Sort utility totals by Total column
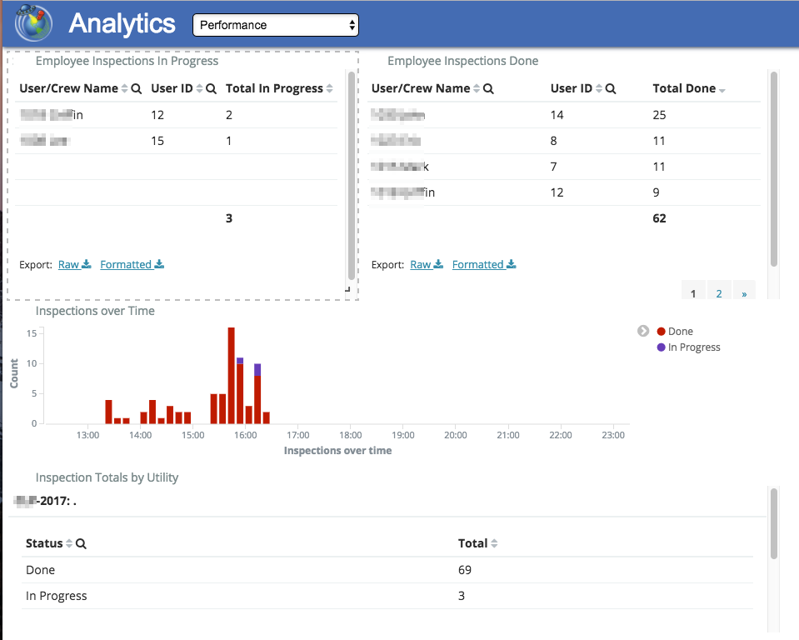The height and width of the screenshot is (640, 799). coord(494,543)
